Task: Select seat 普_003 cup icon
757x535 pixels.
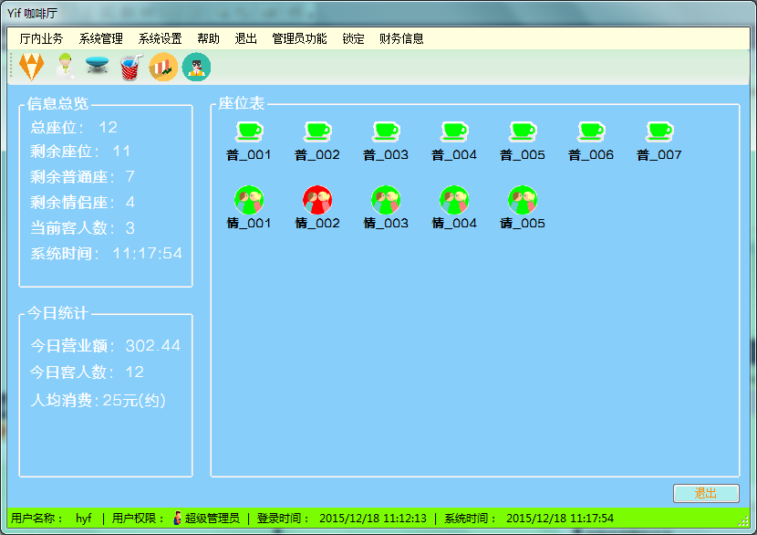Action: tap(386, 131)
